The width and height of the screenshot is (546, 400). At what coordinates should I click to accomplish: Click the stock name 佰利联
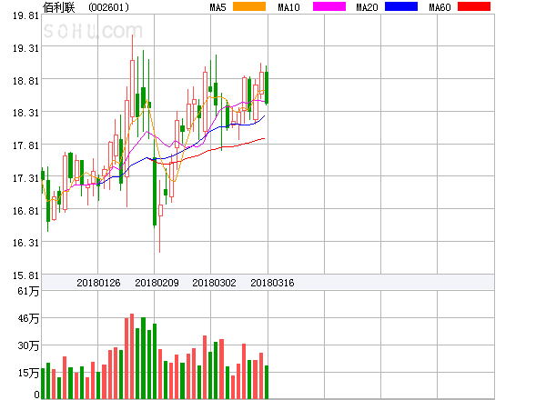59,7
